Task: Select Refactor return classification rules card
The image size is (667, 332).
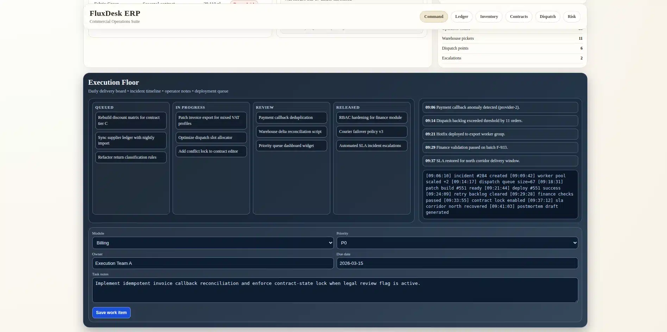Action: point(131,157)
